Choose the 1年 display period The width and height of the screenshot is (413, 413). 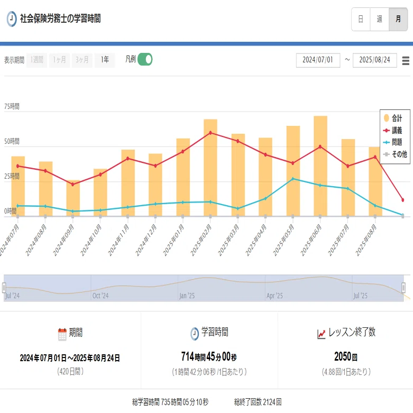click(105, 60)
